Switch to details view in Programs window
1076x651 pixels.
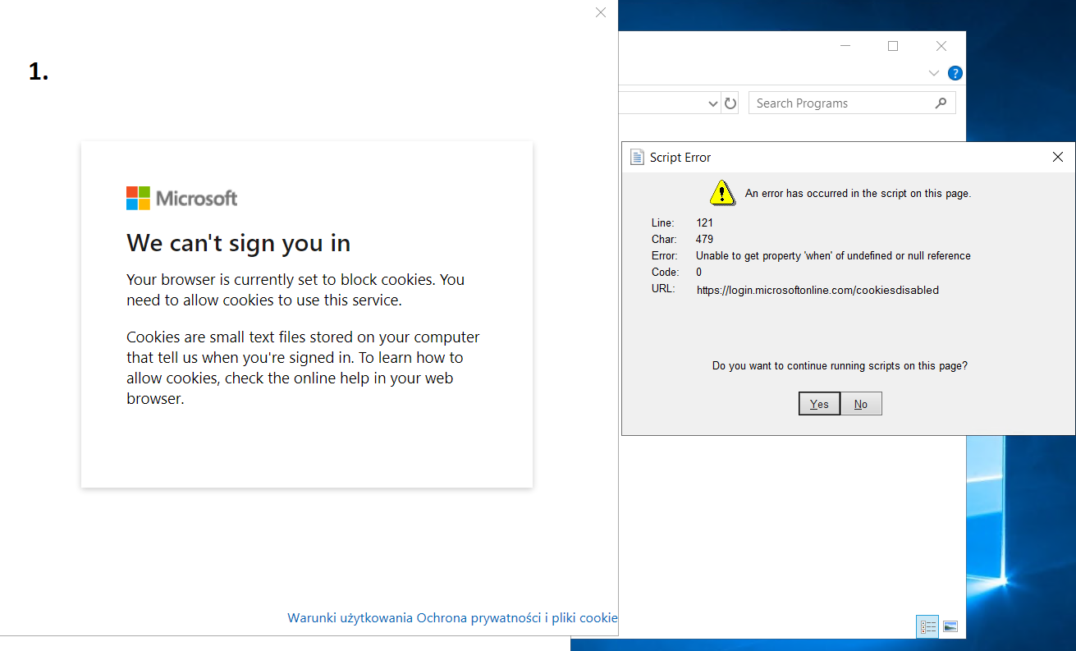(x=927, y=627)
